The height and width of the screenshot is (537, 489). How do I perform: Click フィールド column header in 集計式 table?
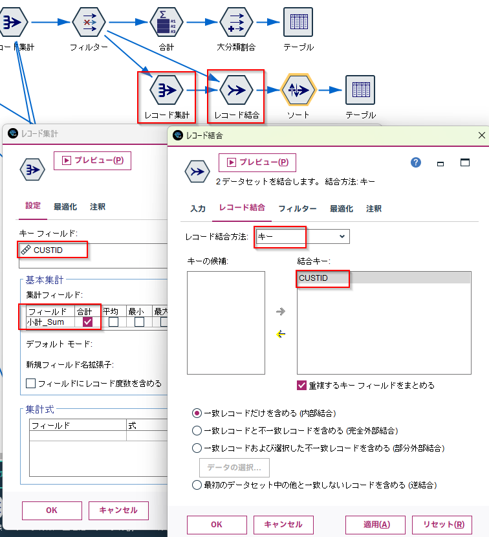point(78,425)
